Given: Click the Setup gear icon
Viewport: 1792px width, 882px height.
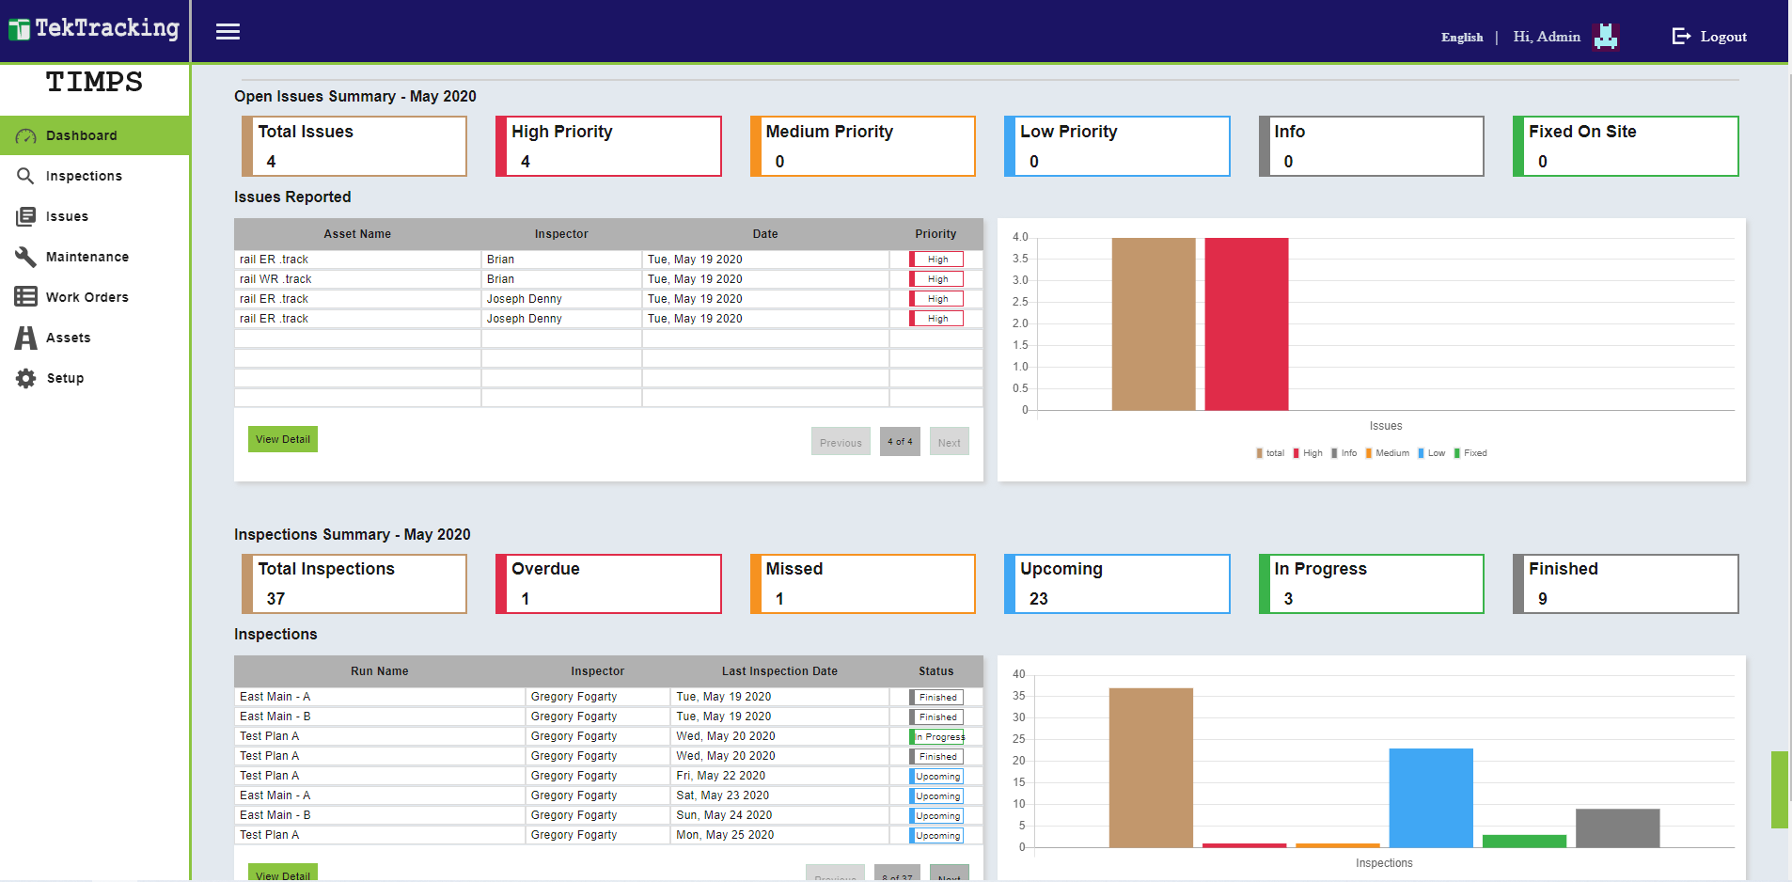Looking at the screenshot, I should point(25,378).
